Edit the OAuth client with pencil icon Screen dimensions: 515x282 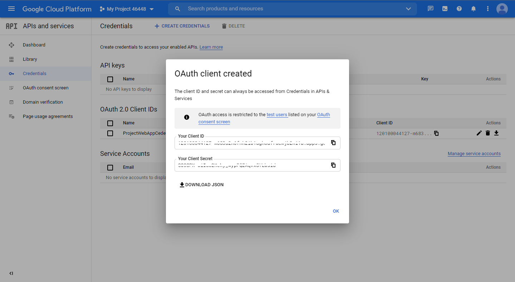(479, 133)
